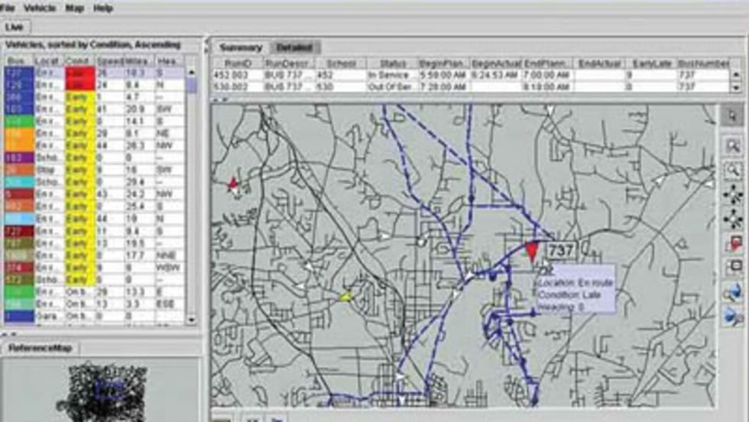This screenshot has width=749, height=422.
Task: Click the upper four-arrow pan tool
Action: click(732, 194)
